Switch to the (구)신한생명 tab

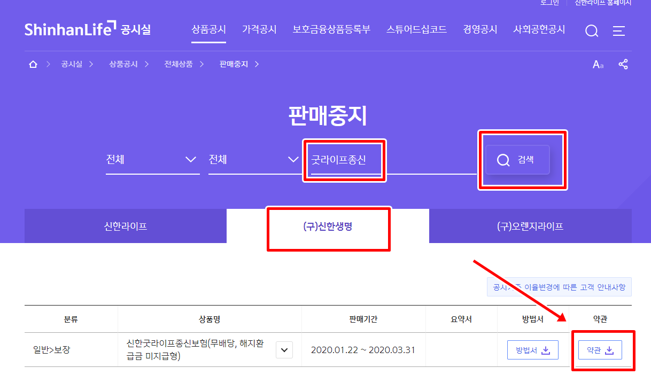point(328,226)
